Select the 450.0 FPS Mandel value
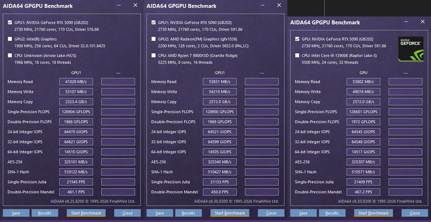431x222 pixels. [x=219, y=192]
